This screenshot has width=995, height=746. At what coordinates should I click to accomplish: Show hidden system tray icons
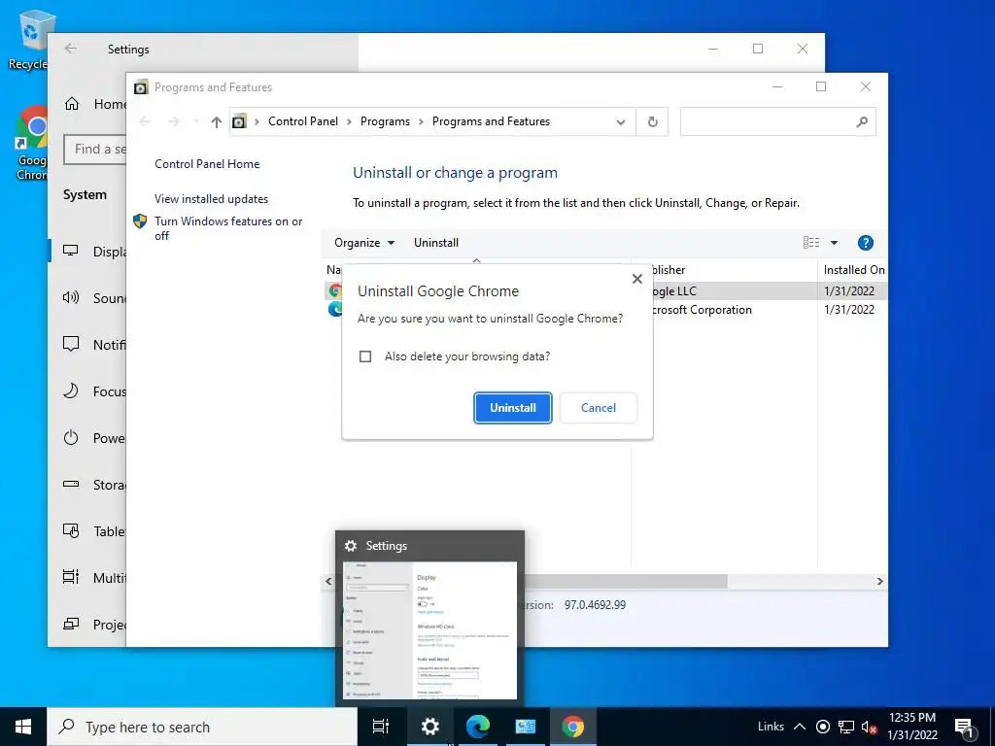pyautogui.click(x=800, y=727)
